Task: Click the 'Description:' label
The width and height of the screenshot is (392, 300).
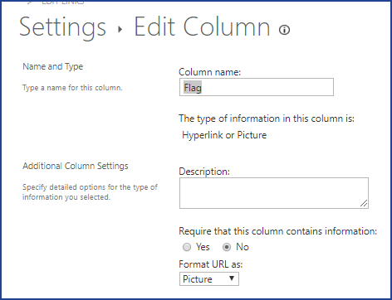Action: pyautogui.click(x=204, y=172)
